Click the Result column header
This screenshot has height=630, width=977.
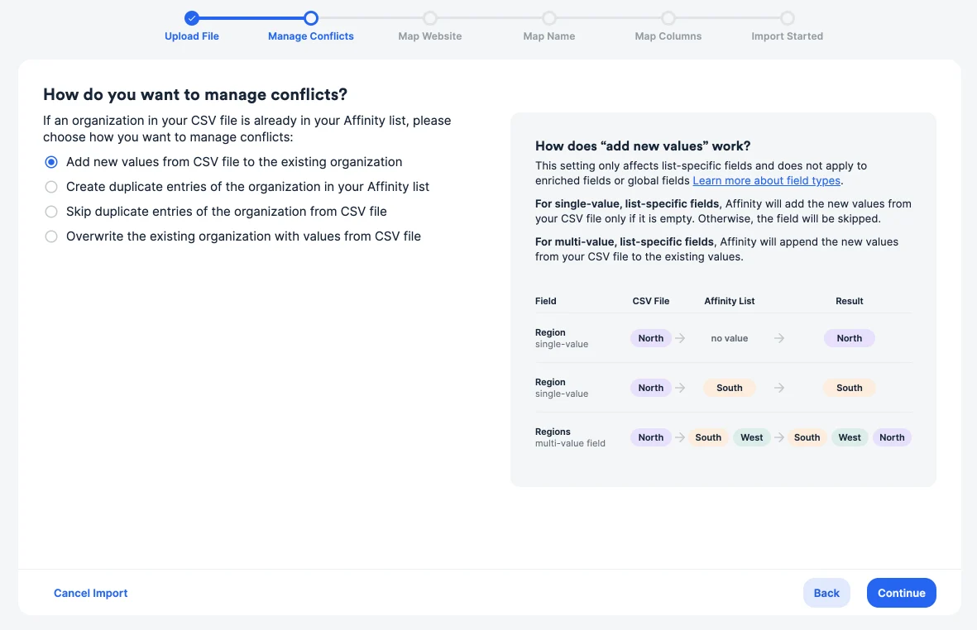850,301
